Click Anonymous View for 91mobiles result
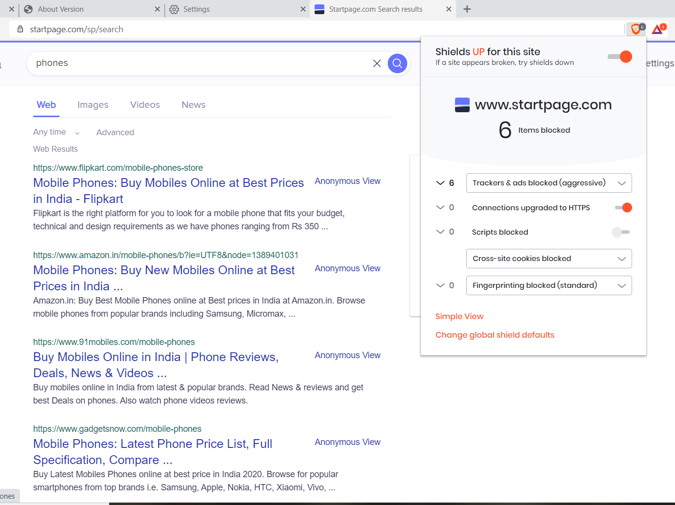The height and width of the screenshot is (505, 675). pos(348,355)
